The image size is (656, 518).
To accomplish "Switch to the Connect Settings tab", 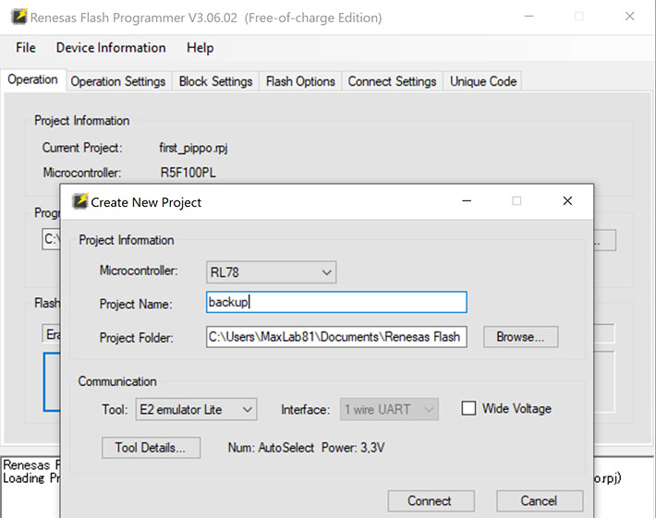I will point(392,81).
